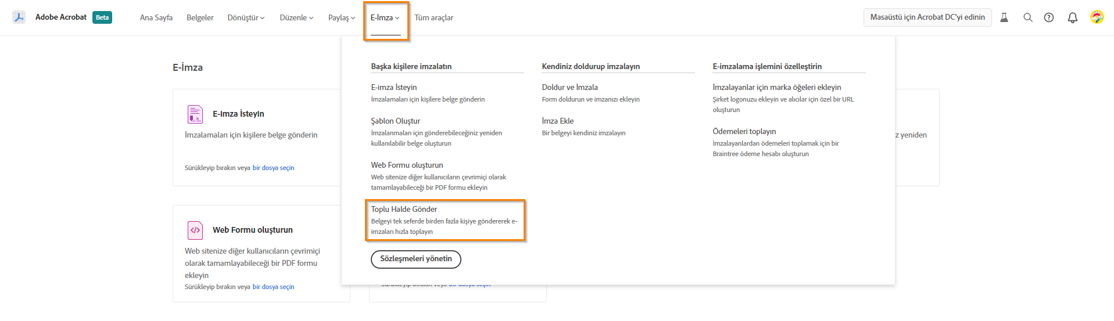
Task: Choose Doldur ve İmzala from menu
Action: [569, 88]
